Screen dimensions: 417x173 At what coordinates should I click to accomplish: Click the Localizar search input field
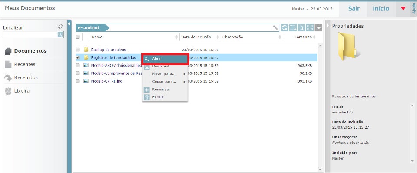pyautogui.click(x=30, y=35)
